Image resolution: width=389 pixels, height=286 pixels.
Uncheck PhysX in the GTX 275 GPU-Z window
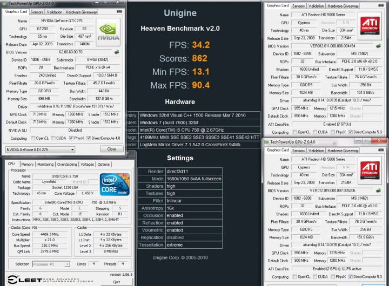71,138
